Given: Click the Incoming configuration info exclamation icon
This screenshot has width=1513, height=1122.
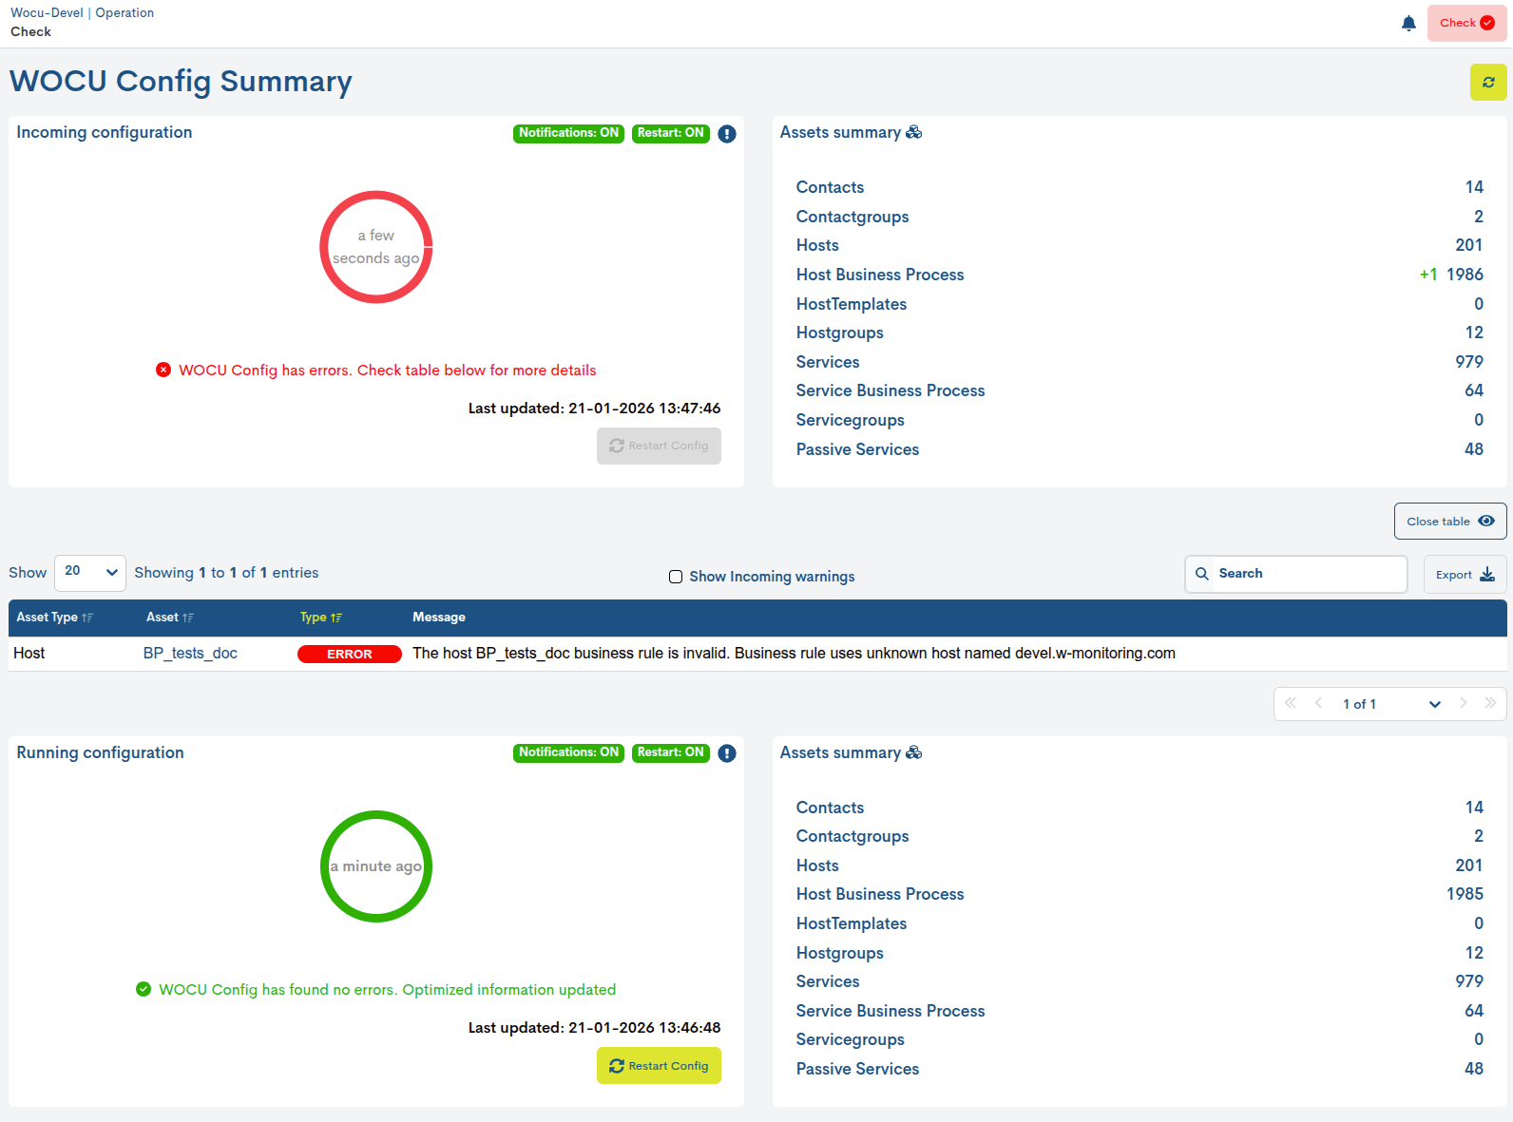Looking at the screenshot, I should pos(727,134).
